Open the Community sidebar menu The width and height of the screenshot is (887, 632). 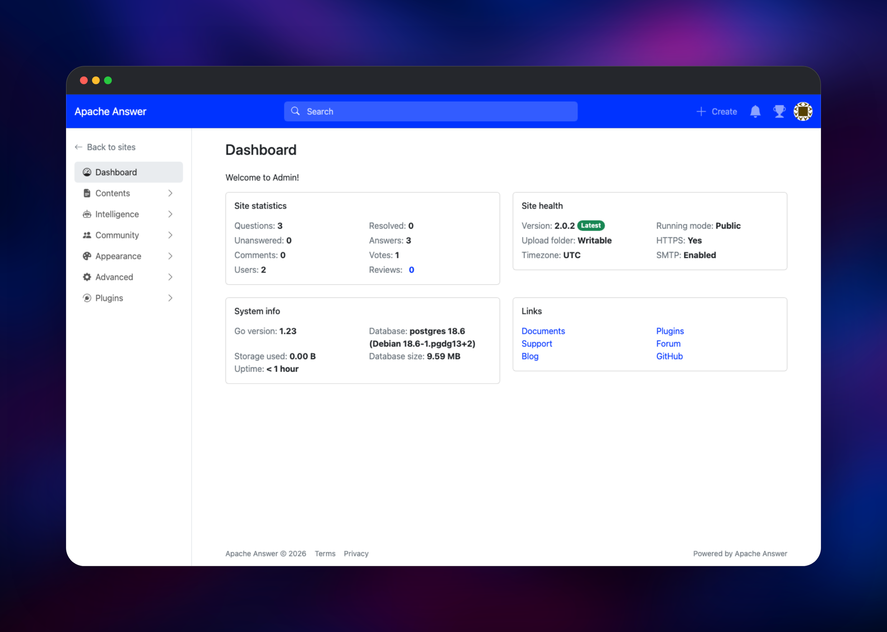[128, 236]
